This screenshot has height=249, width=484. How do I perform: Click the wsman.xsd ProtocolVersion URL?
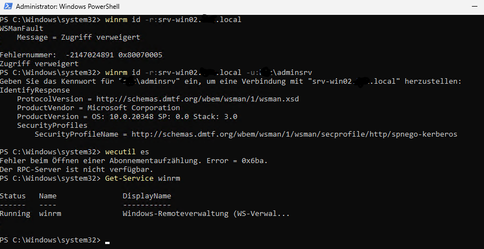pyautogui.click(x=198, y=99)
